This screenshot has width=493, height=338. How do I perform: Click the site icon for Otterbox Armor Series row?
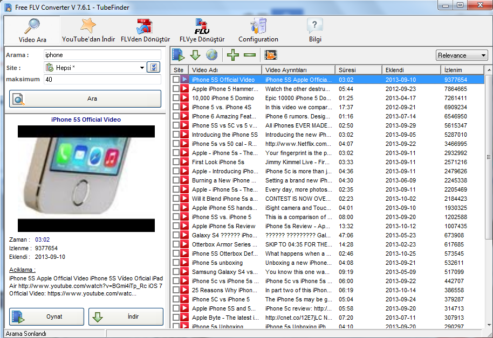pyautogui.click(x=184, y=244)
